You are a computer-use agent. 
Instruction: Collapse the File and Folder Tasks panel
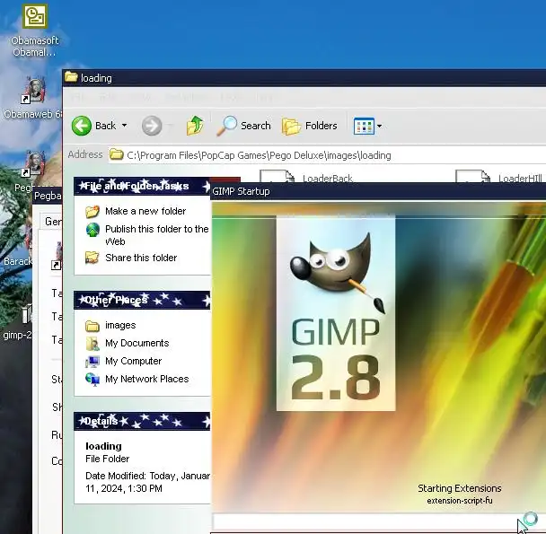tap(142, 187)
